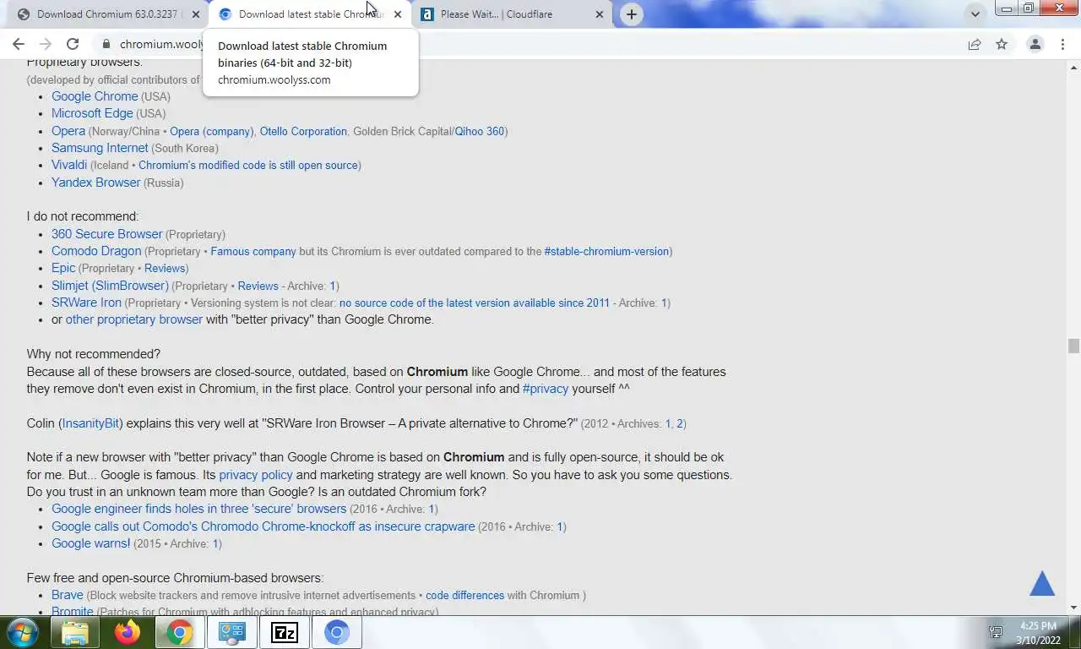Click Show desktop at the taskbar end
The image size is (1081, 649).
pyautogui.click(x=1075, y=632)
